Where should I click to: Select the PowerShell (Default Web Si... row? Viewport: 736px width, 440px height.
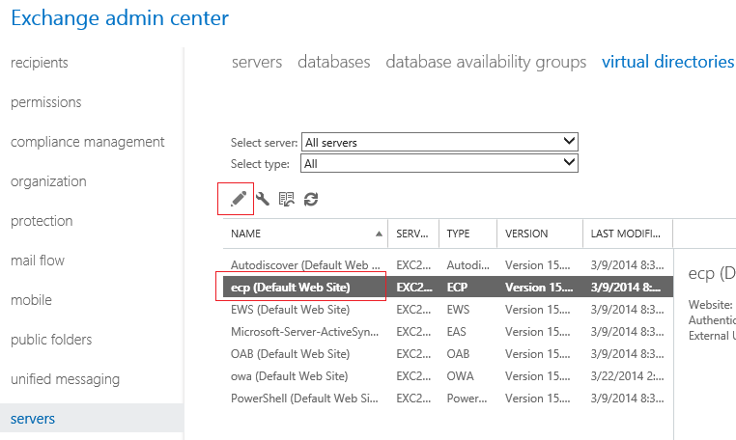pos(448,399)
